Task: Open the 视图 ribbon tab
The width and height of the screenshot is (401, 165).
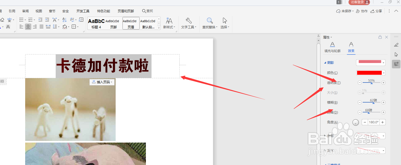Action: pos(39,11)
